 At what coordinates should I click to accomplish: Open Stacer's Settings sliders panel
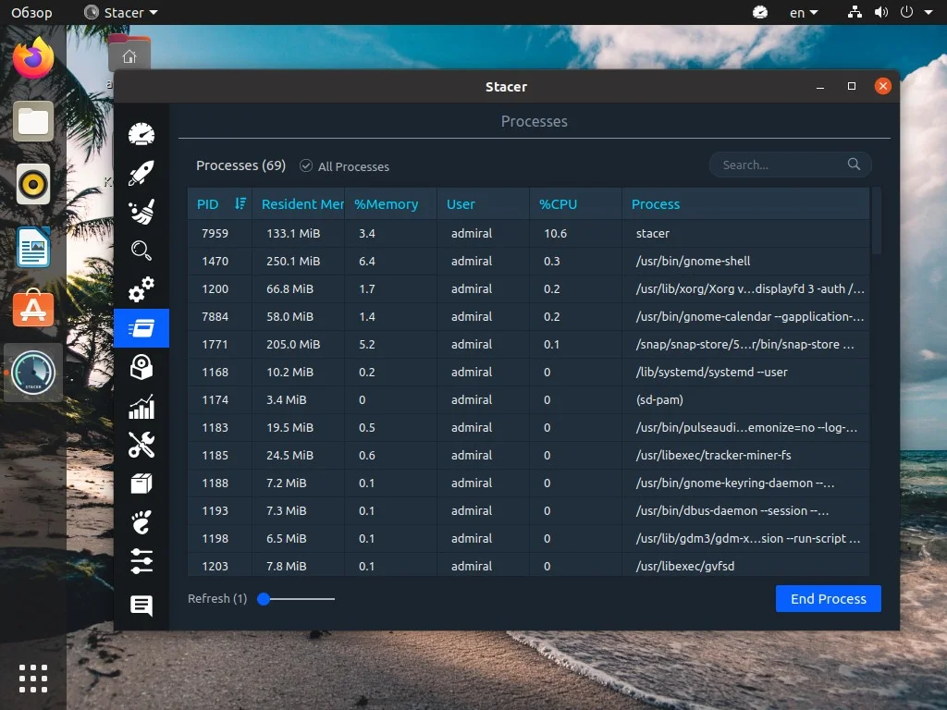point(141,561)
